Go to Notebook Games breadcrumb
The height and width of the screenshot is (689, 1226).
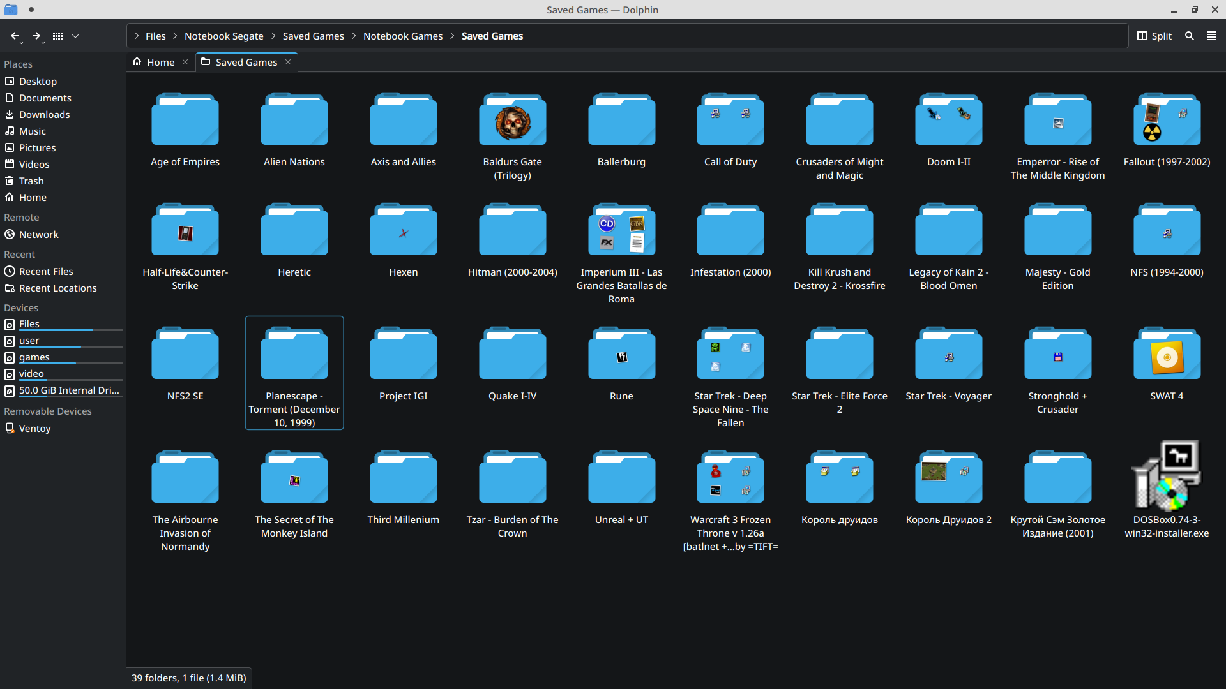point(402,36)
